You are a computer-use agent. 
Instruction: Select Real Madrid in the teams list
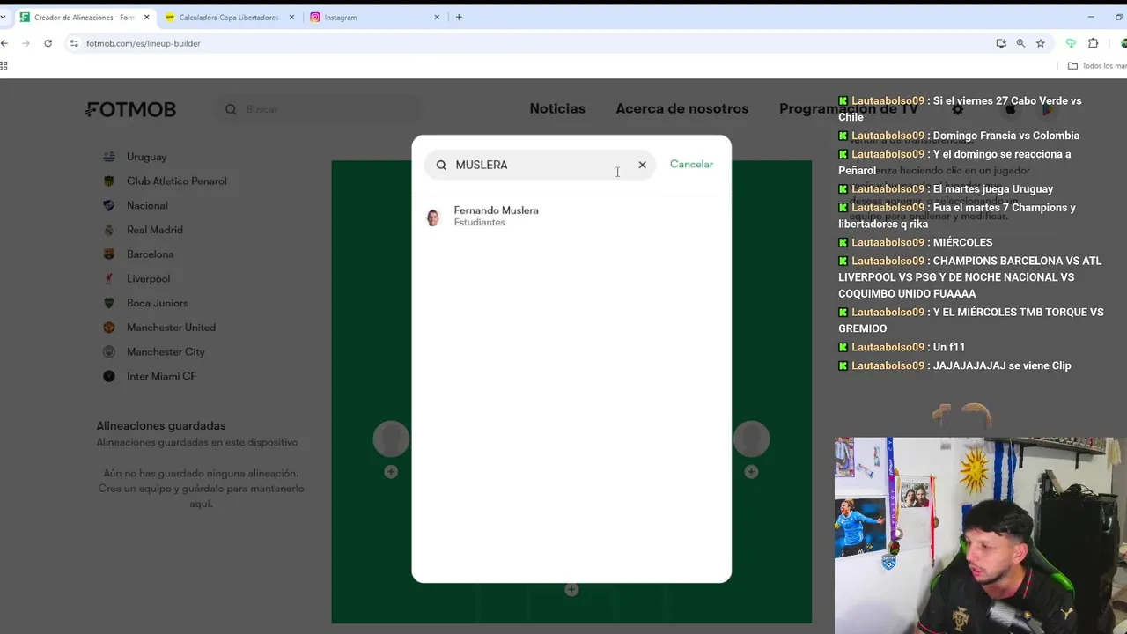tap(155, 230)
